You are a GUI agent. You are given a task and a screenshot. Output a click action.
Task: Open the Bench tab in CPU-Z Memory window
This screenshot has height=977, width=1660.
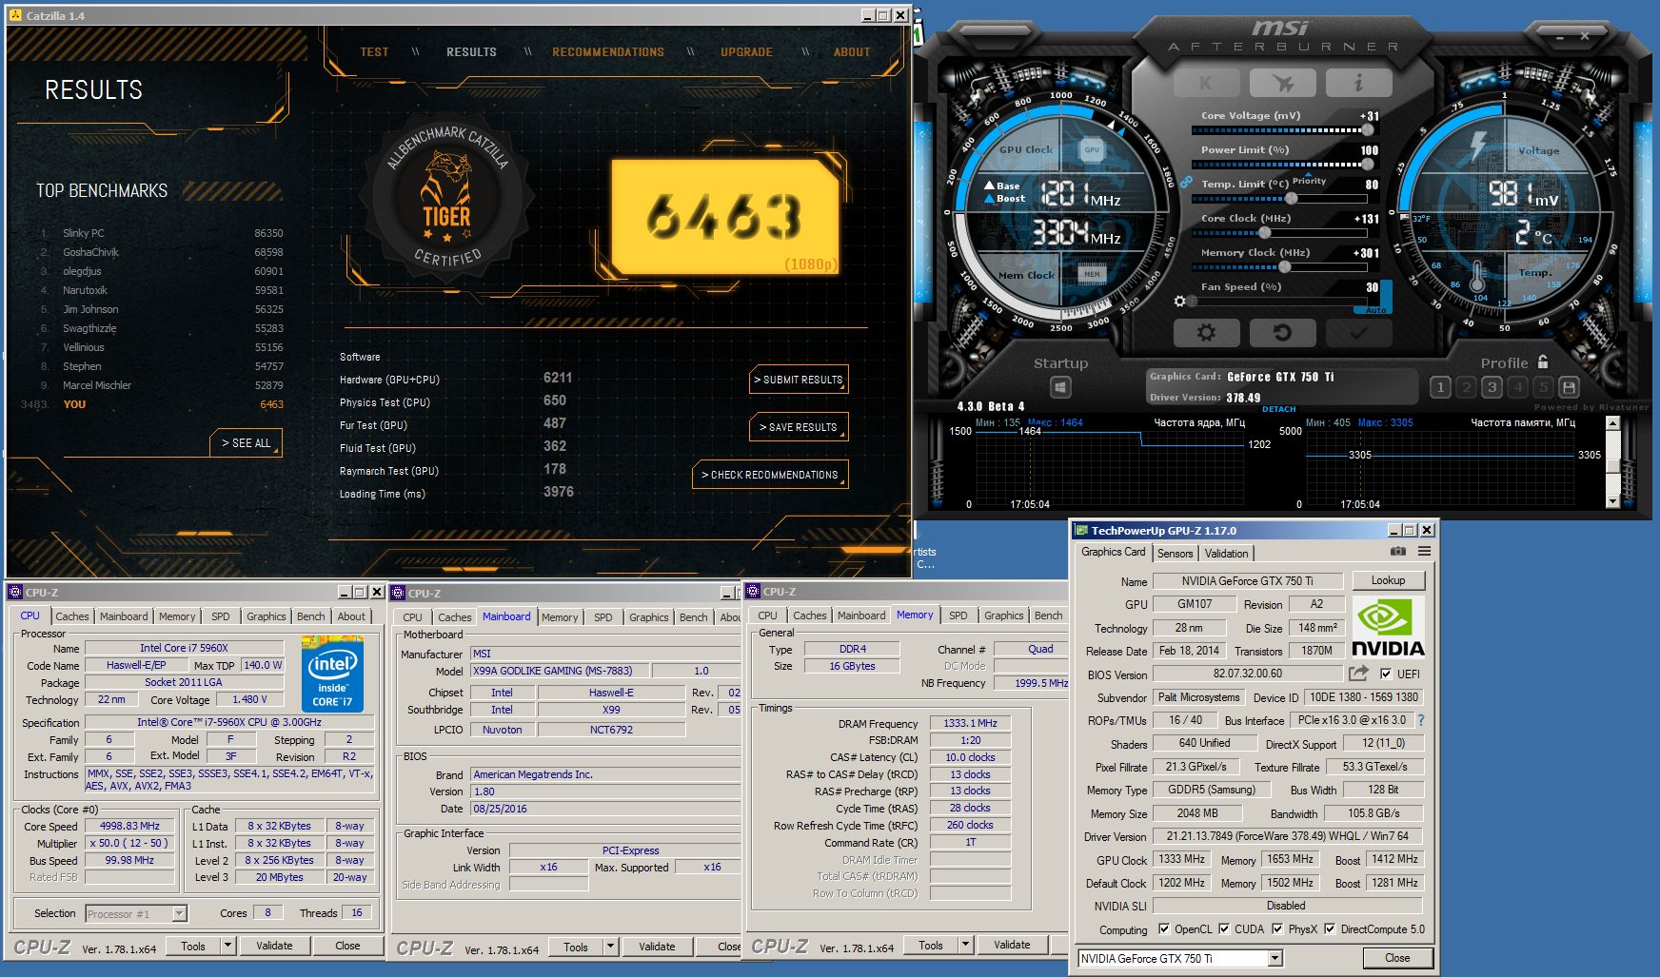[1048, 616]
